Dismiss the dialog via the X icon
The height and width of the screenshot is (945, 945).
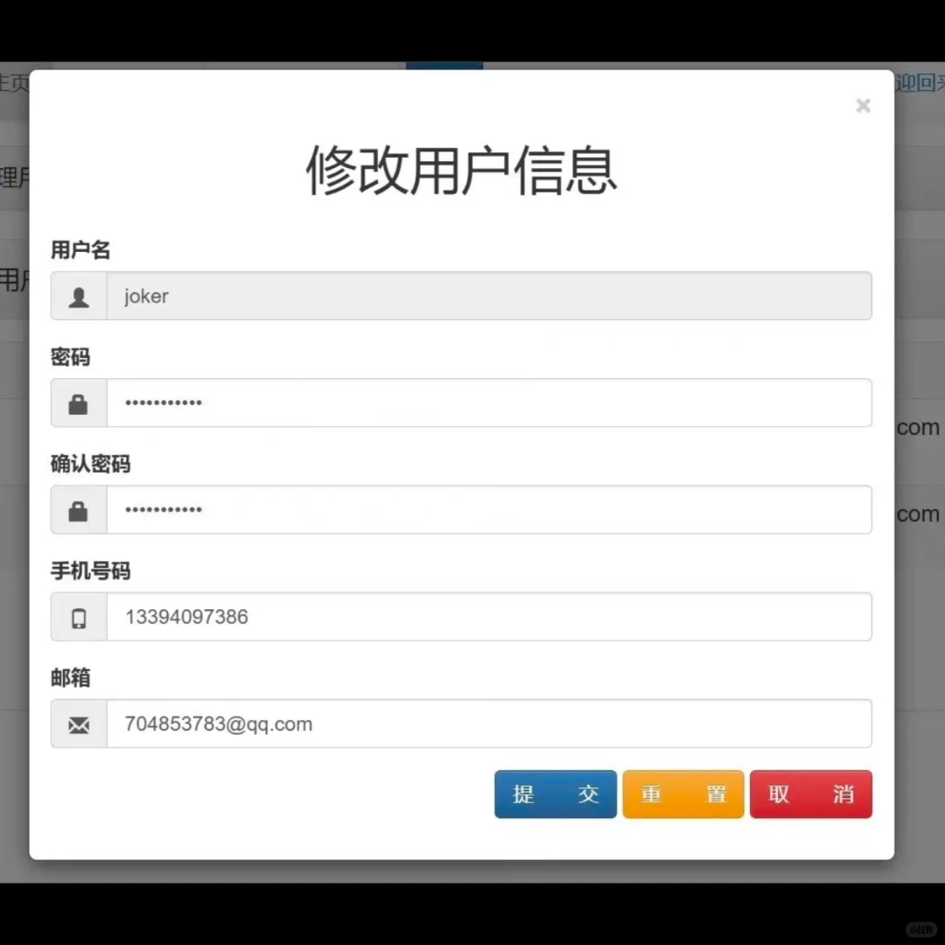pyautogui.click(x=863, y=105)
